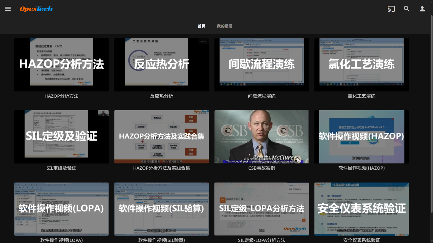Open the SIL定级及验证 thumbnail
Viewport: 433px width, 243px height.
coord(61,137)
